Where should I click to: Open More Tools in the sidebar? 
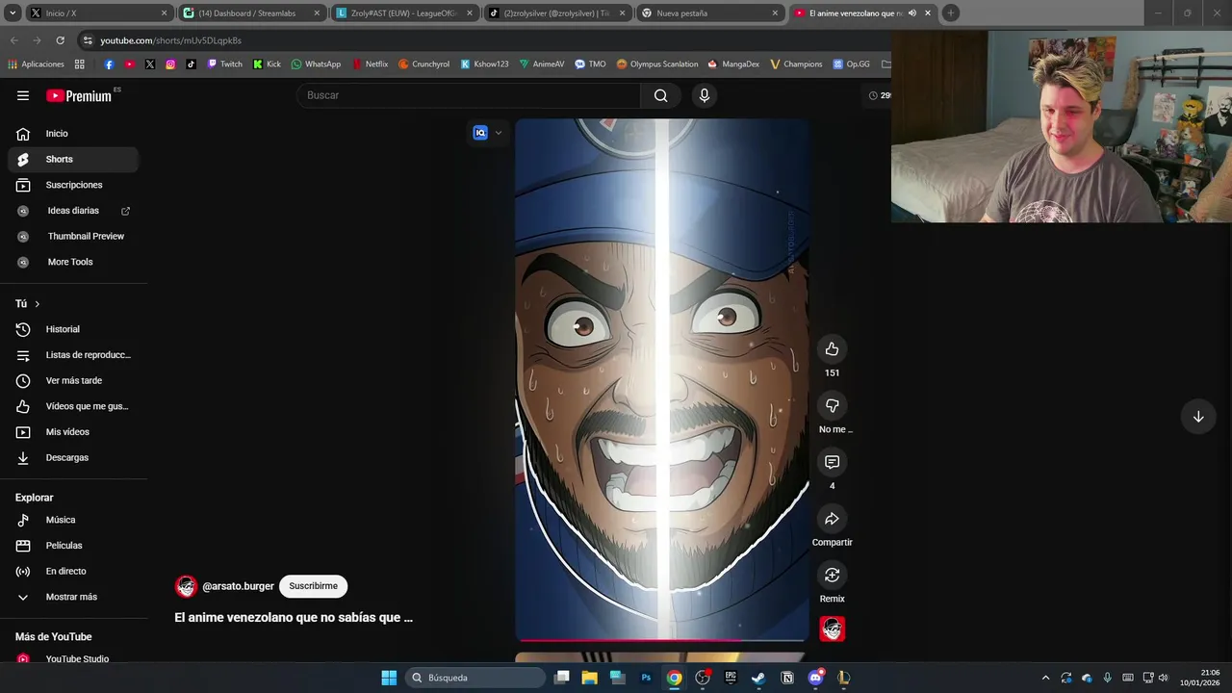pyautogui.click(x=73, y=262)
